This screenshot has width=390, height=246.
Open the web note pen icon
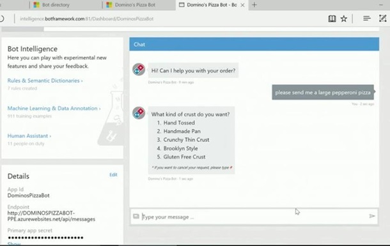pos(382,18)
